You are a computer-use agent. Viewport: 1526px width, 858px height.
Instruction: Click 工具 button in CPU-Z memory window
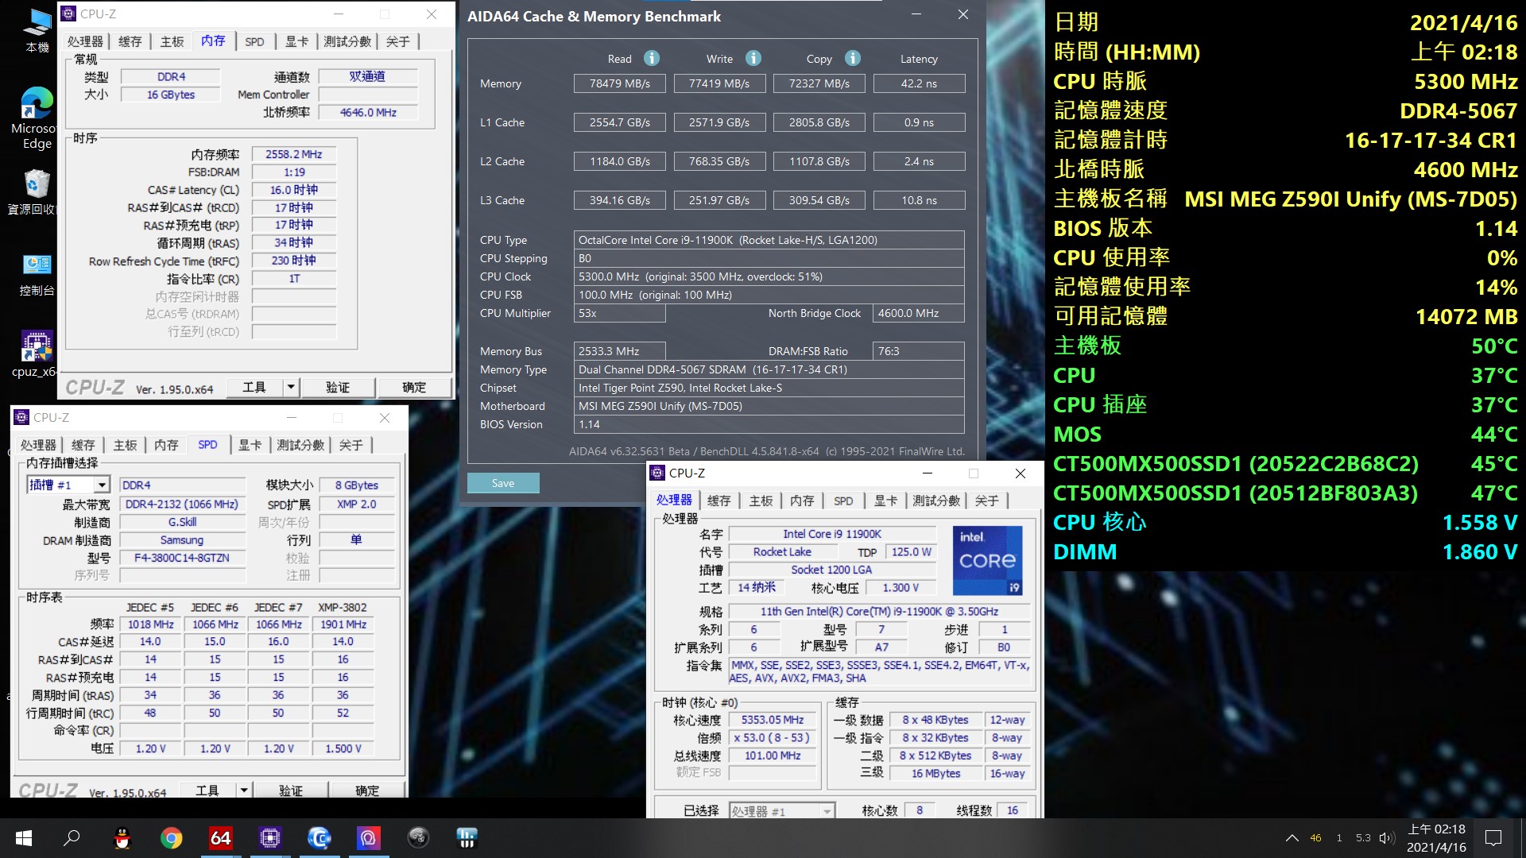[x=254, y=388]
